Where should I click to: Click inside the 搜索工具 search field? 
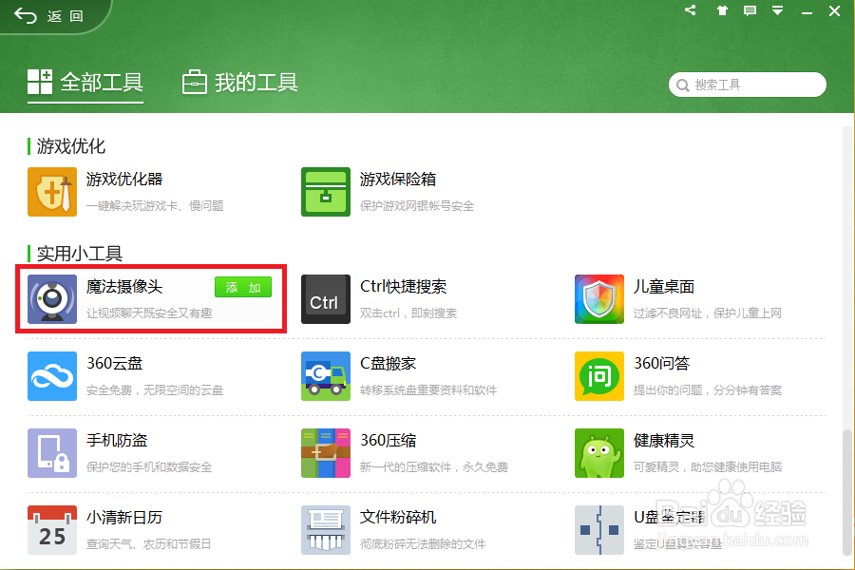(747, 85)
